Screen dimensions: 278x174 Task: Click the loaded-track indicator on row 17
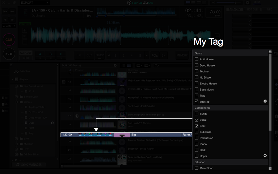point(77,116)
